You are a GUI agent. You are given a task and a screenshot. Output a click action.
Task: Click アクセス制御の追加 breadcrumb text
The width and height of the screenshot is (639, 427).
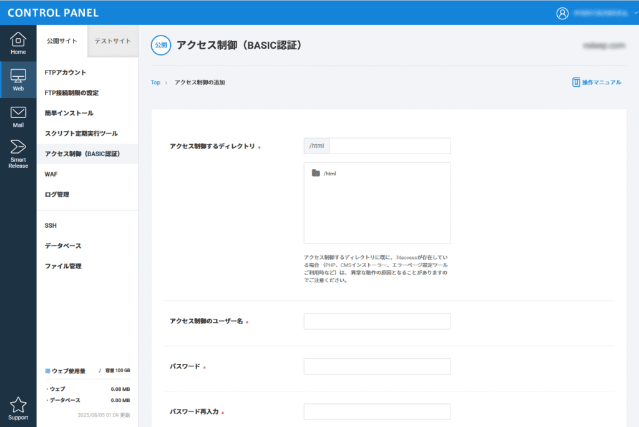point(200,82)
